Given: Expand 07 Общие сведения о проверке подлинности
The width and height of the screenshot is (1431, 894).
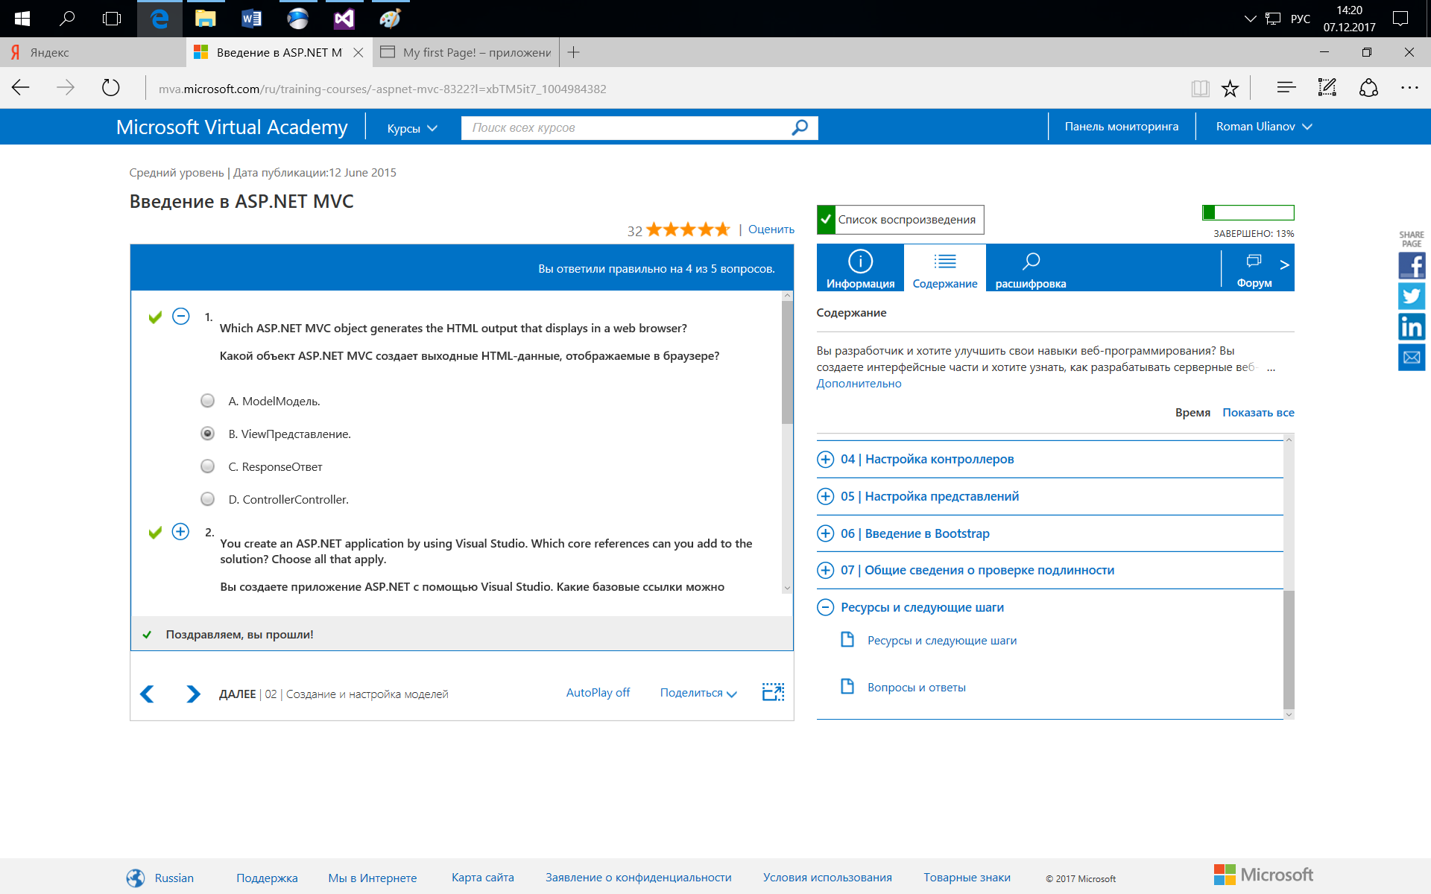Looking at the screenshot, I should click(x=826, y=570).
